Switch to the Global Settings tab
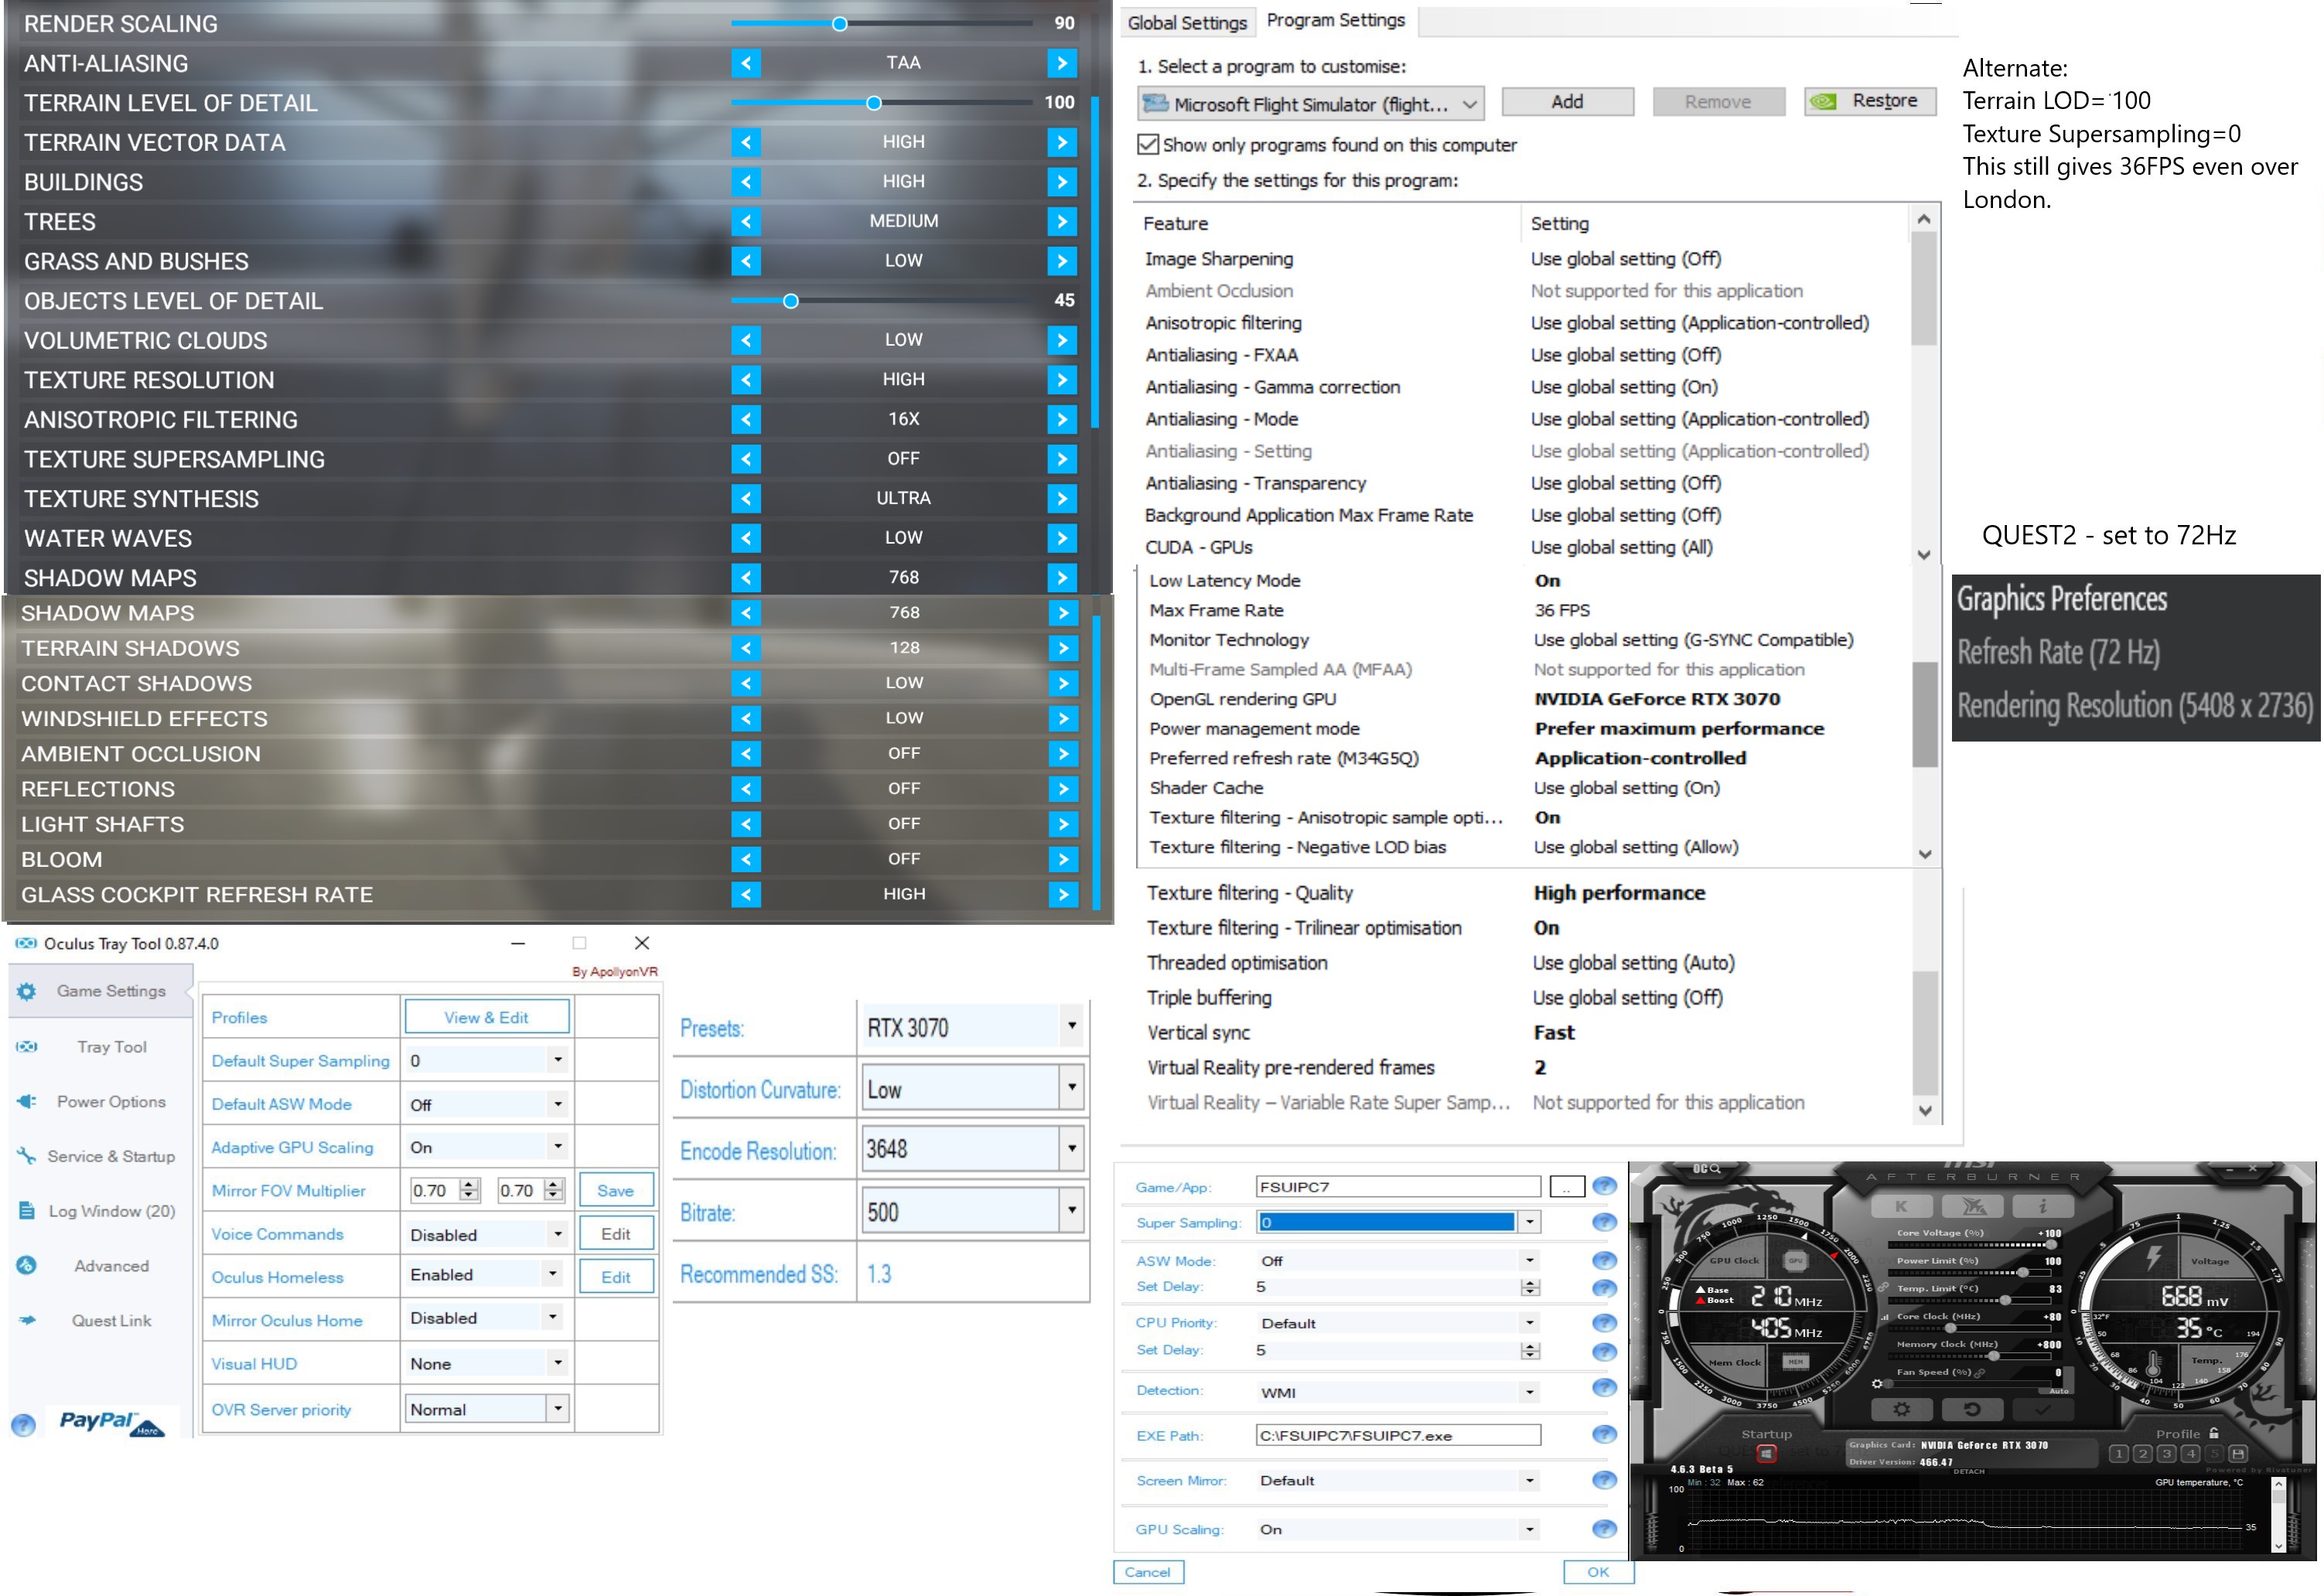This screenshot has height=1596, width=2324. pos(1186,22)
